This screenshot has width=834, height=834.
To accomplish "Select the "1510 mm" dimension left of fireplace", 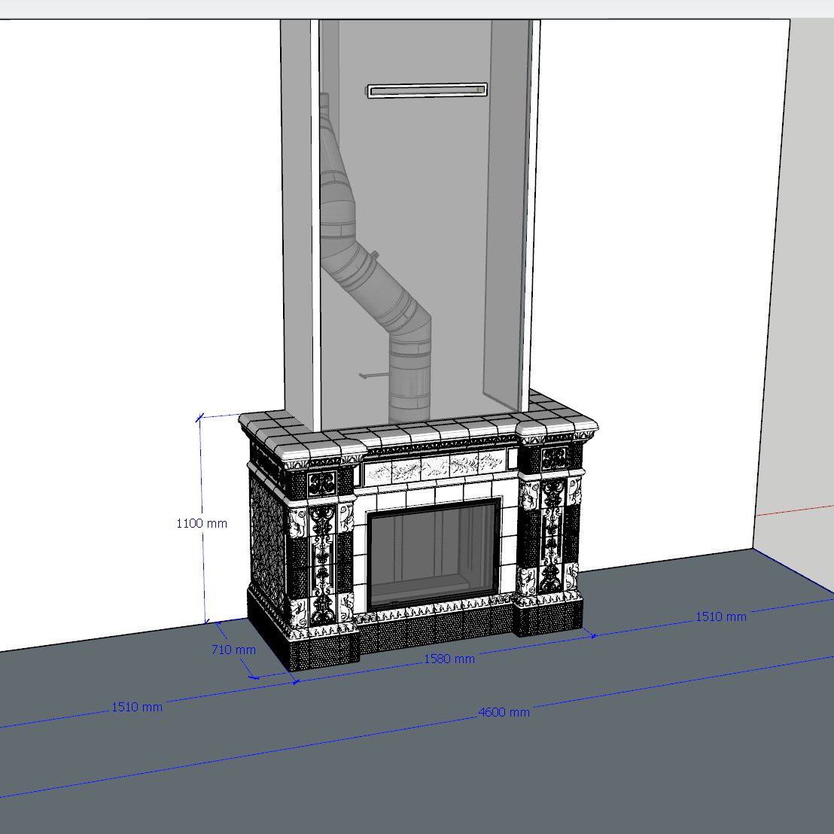I will pyautogui.click(x=137, y=707).
